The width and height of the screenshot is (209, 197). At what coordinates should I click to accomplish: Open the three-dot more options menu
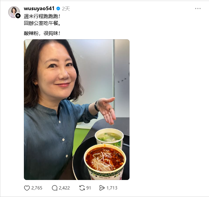click(x=198, y=9)
